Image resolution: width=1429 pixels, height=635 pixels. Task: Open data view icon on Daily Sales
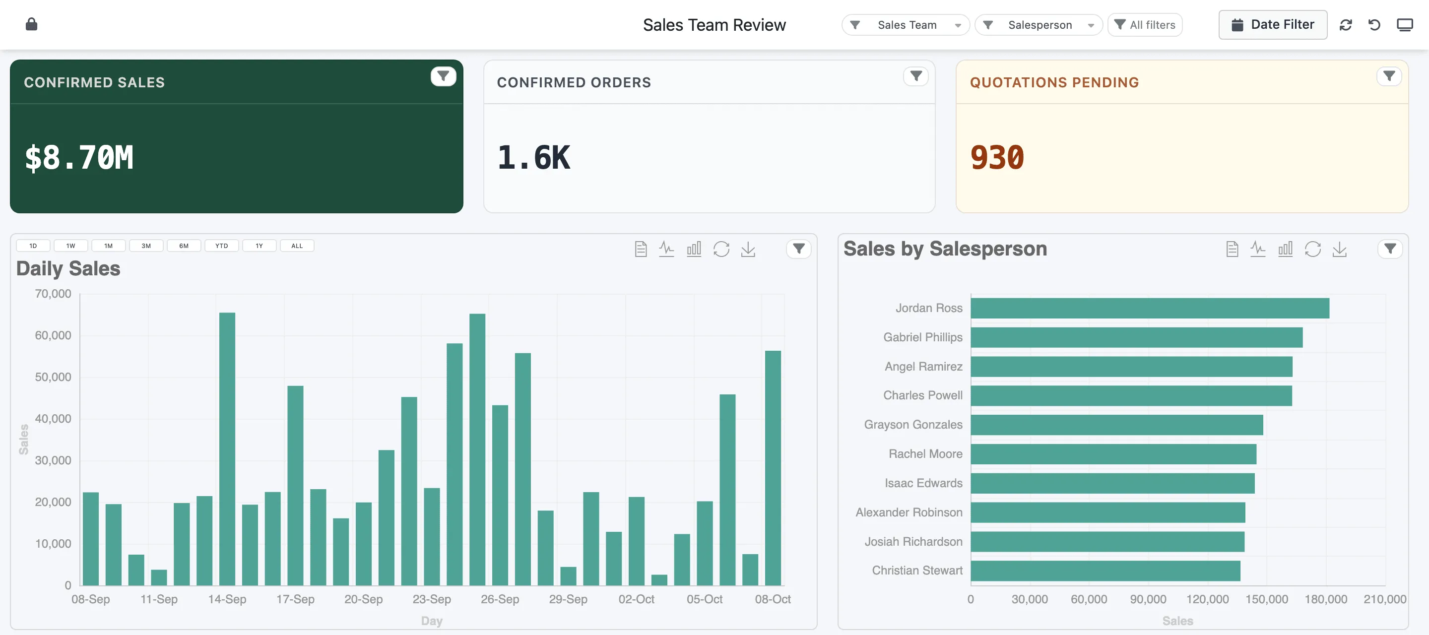pyautogui.click(x=641, y=249)
